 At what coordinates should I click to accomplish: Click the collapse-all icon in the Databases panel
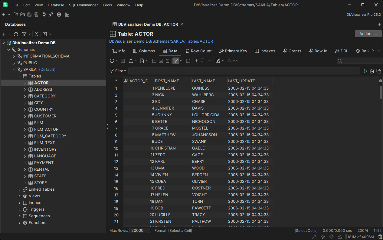[37, 34]
